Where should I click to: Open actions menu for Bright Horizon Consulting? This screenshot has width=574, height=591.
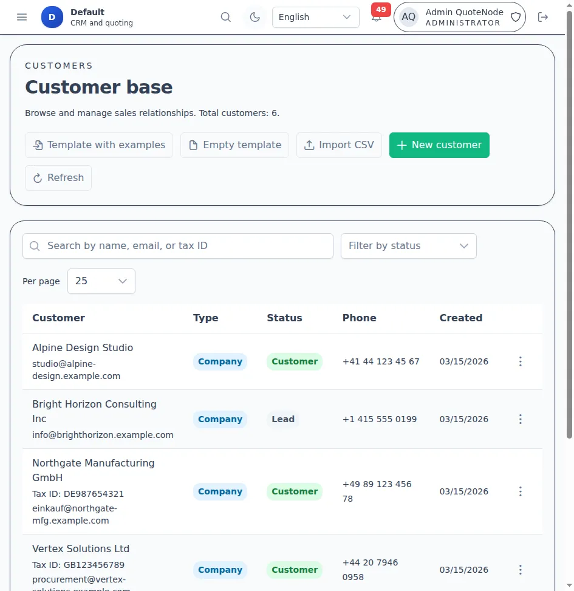(520, 419)
